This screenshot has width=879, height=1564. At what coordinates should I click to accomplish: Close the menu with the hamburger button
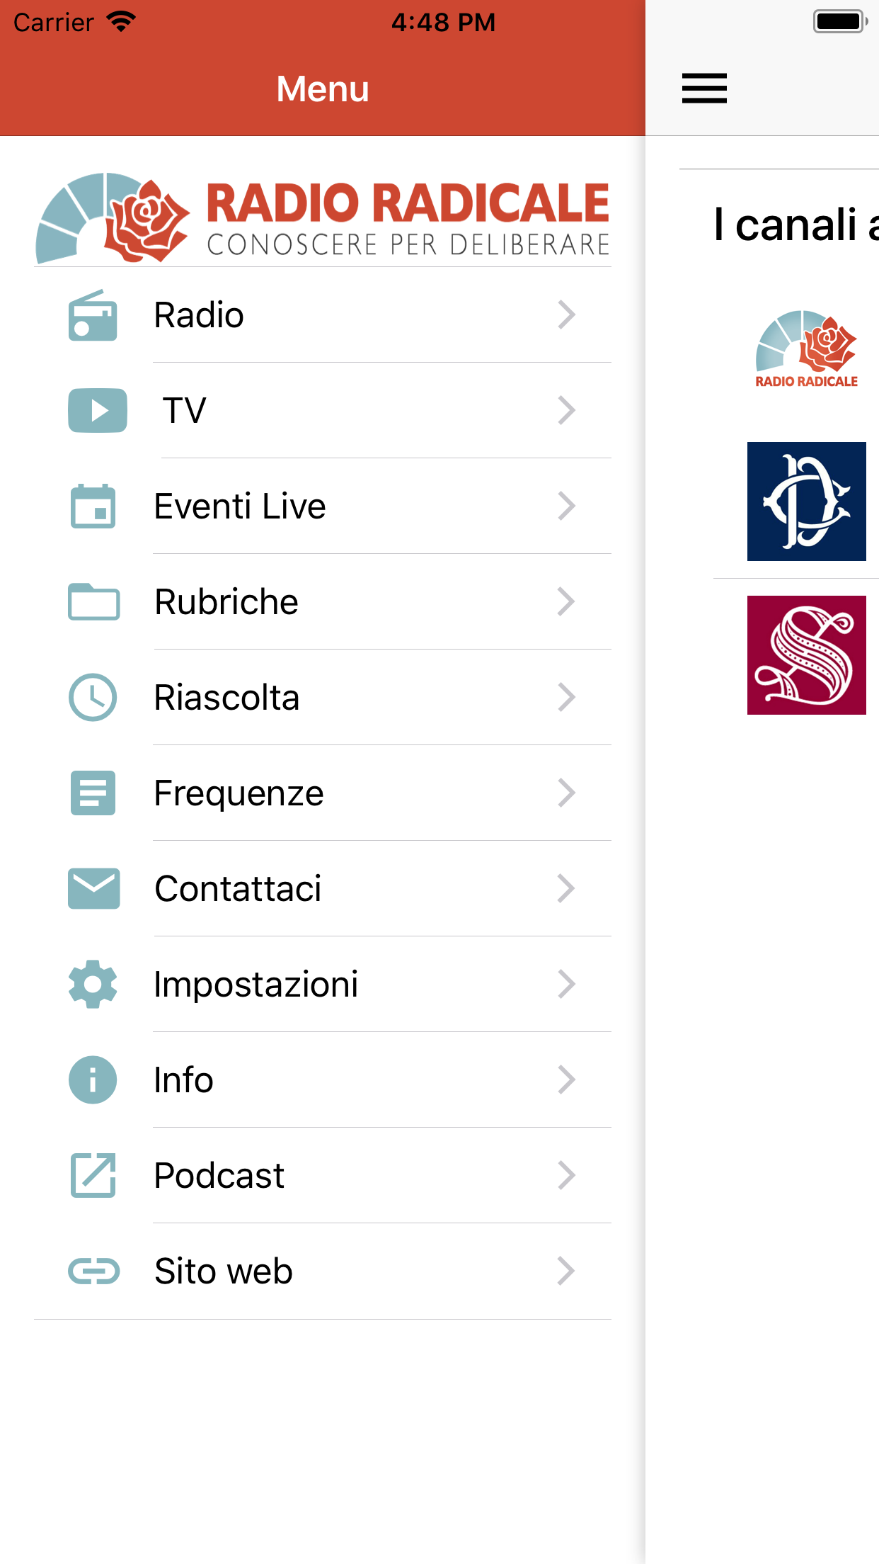click(704, 89)
